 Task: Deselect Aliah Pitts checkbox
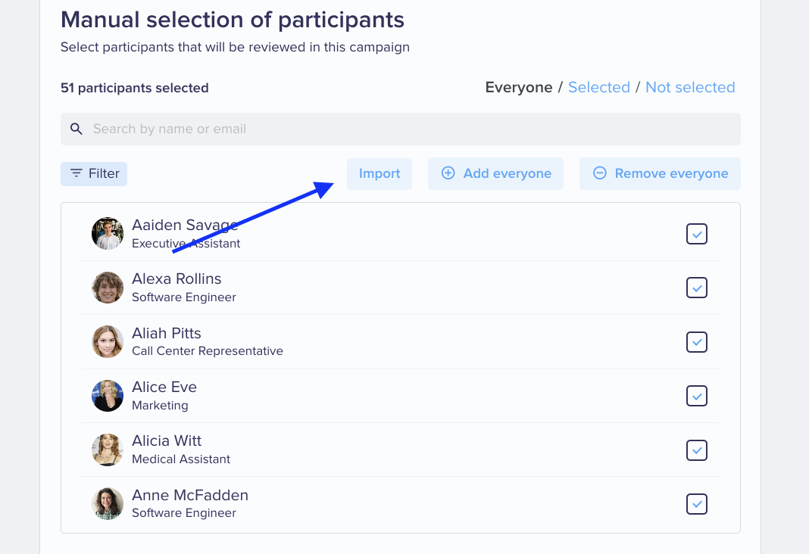pos(697,342)
